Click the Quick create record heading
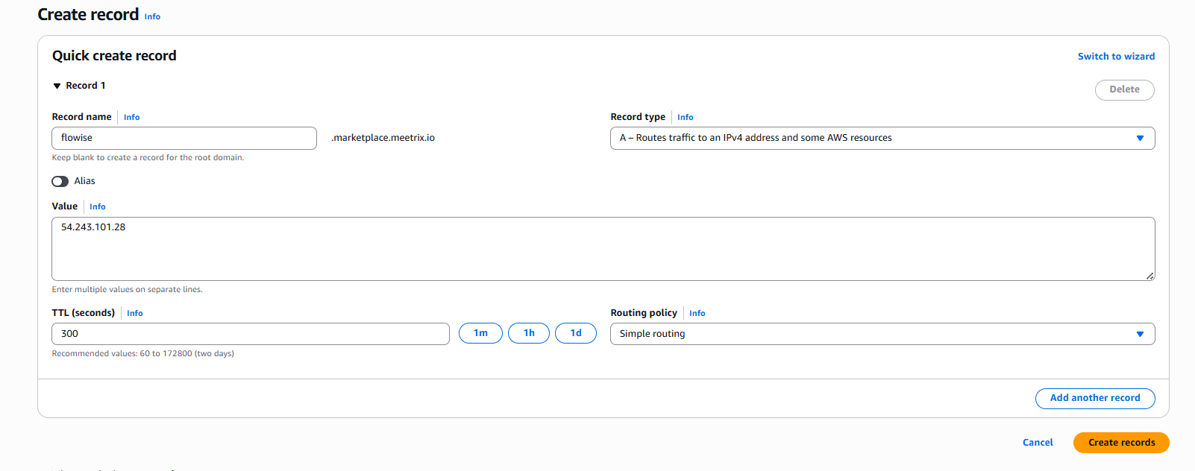 [114, 56]
